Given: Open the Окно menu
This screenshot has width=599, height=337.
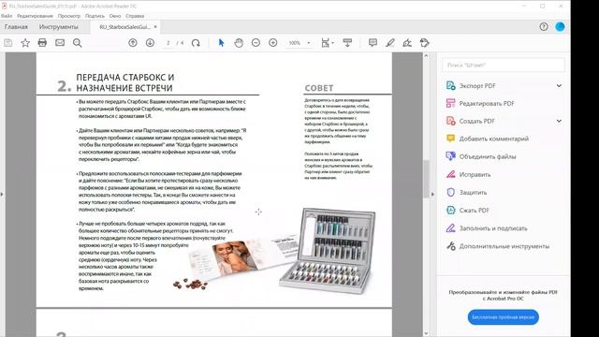Looking at the screenshot, I should (115, 16).
